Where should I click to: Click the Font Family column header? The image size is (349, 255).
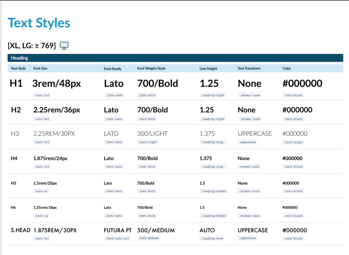tap(113, 69)
